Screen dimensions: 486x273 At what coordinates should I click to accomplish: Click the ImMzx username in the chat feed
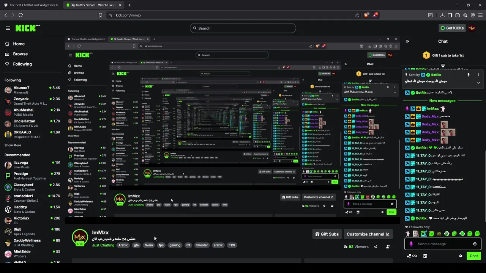(433, 109)
